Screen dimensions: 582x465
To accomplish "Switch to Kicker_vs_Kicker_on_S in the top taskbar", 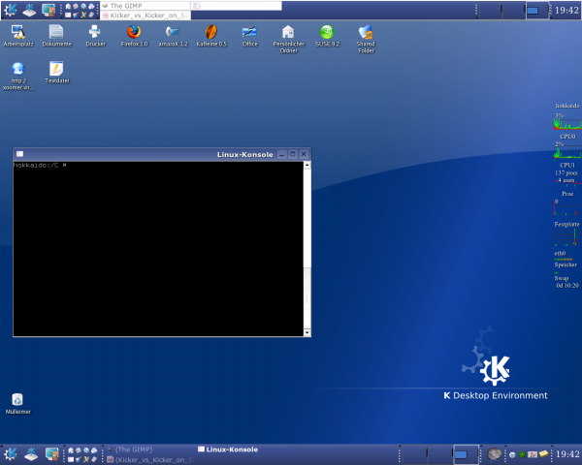I will coord(145,15).
